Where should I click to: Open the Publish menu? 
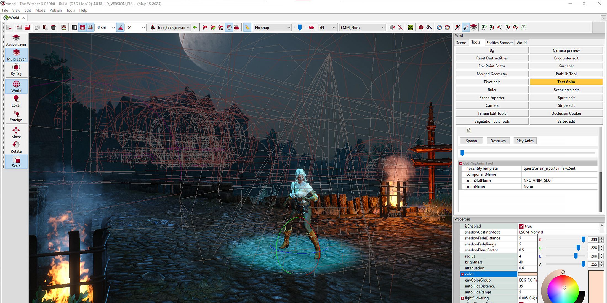(x=55, y=10)
